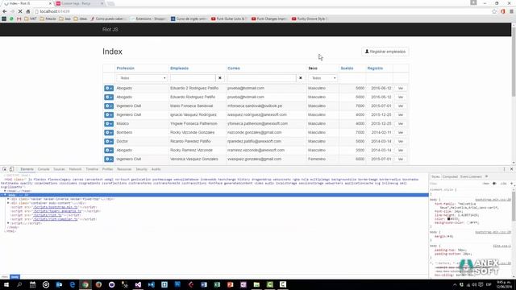516x290 pixels.
Task: Expand the navbar div node
Action: [x=8, y=199]
